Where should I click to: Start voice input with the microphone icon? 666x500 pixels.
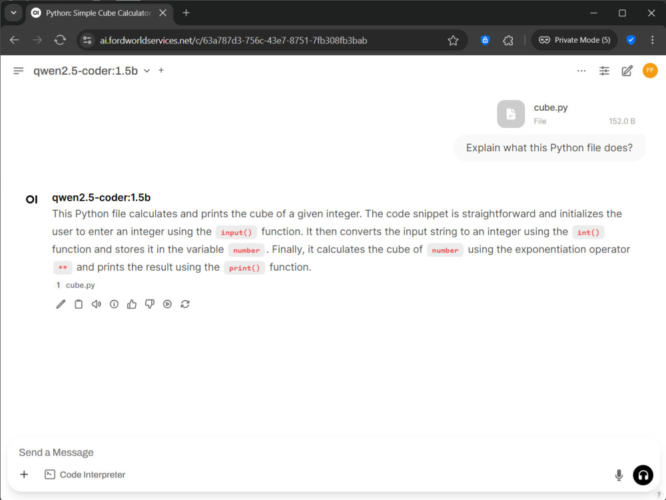point(619,475)
